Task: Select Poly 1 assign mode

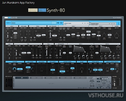Action: [62, 71]
